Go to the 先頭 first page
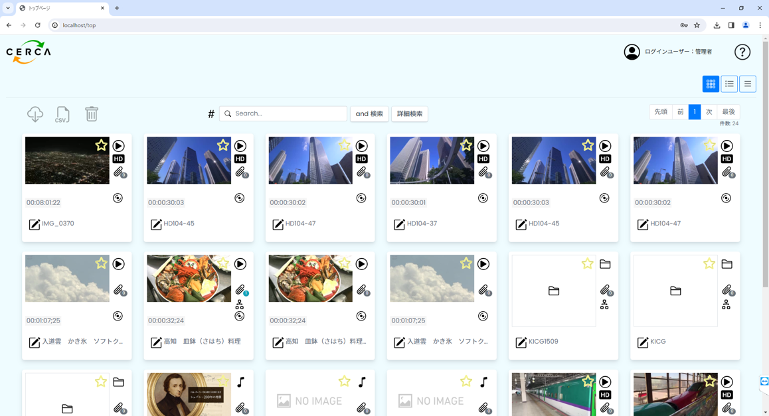 click(661, 112)
